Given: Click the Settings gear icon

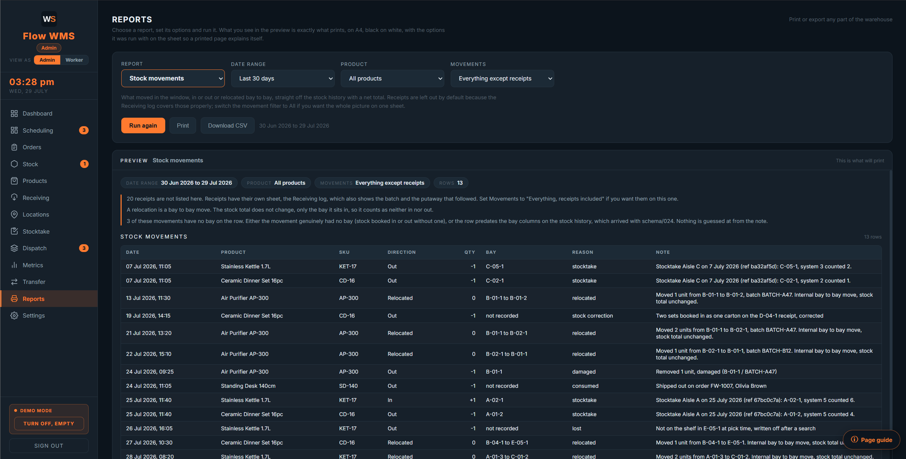Looking at the screenshot, I should (x=14, y=315).
